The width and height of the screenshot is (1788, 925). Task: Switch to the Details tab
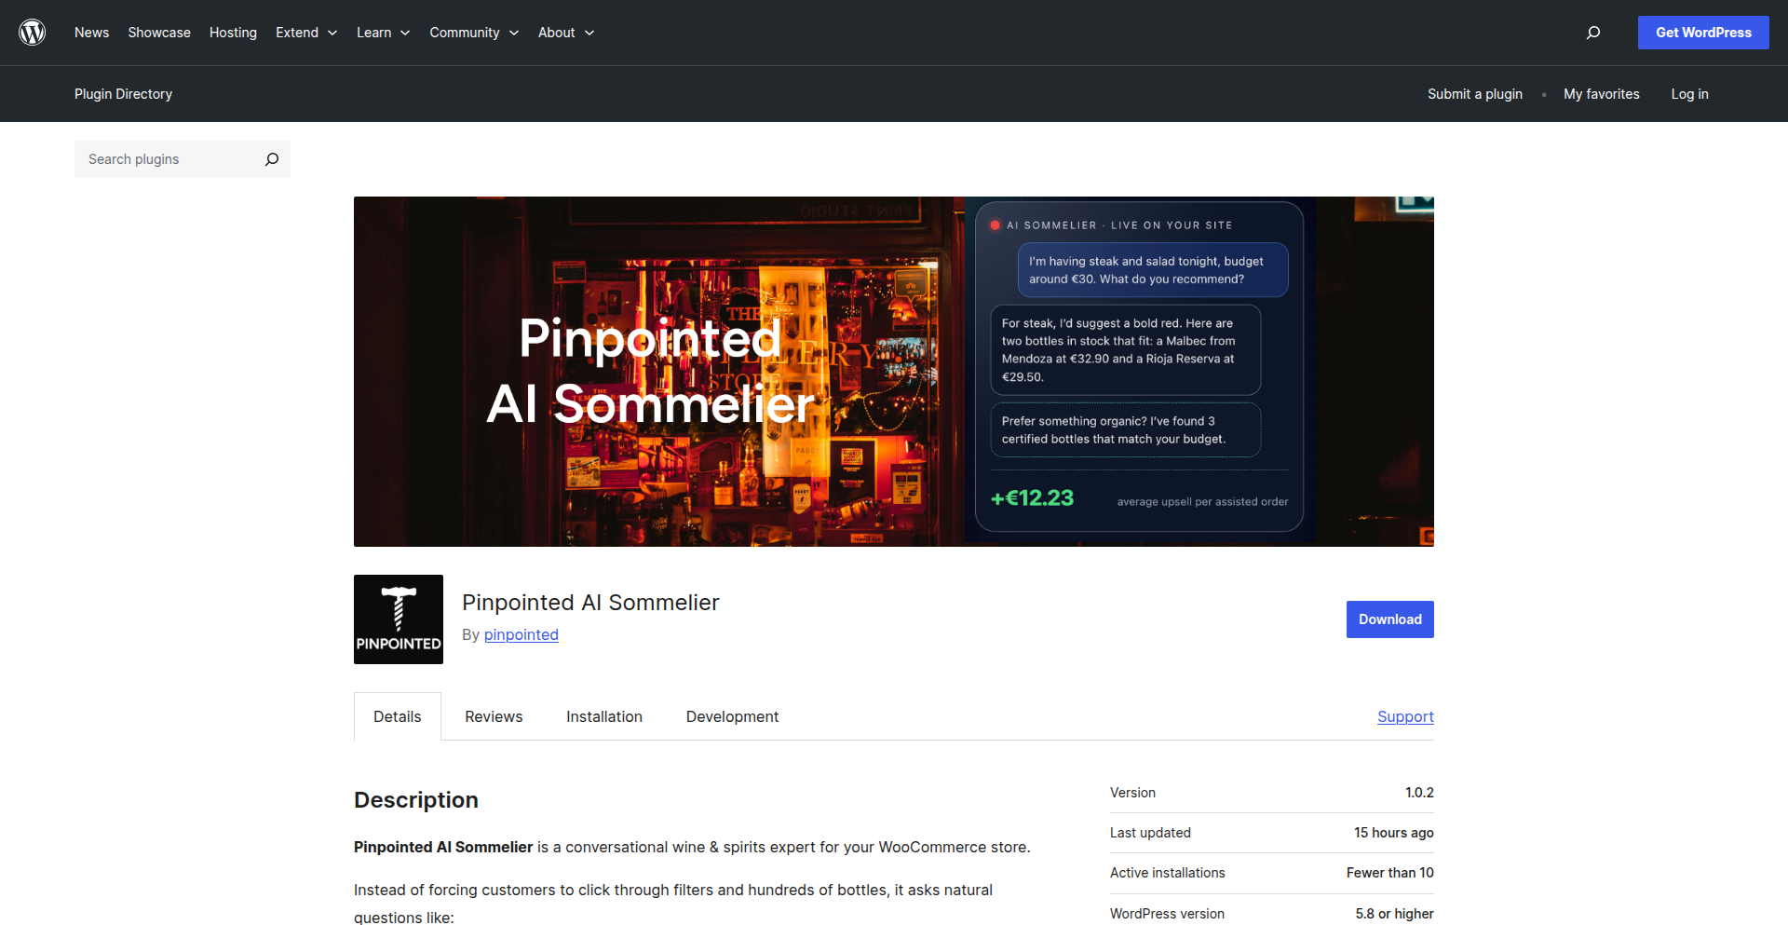coord(398,716)
